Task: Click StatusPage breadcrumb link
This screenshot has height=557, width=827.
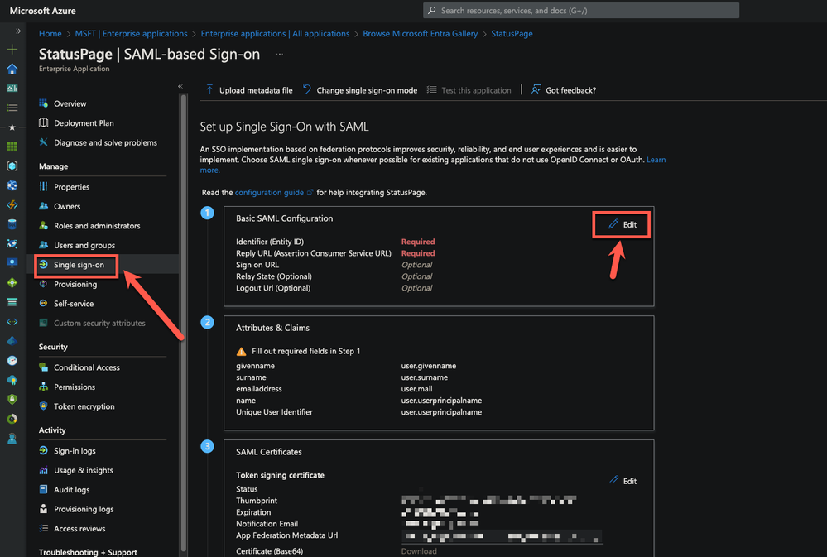Action: 512,34
